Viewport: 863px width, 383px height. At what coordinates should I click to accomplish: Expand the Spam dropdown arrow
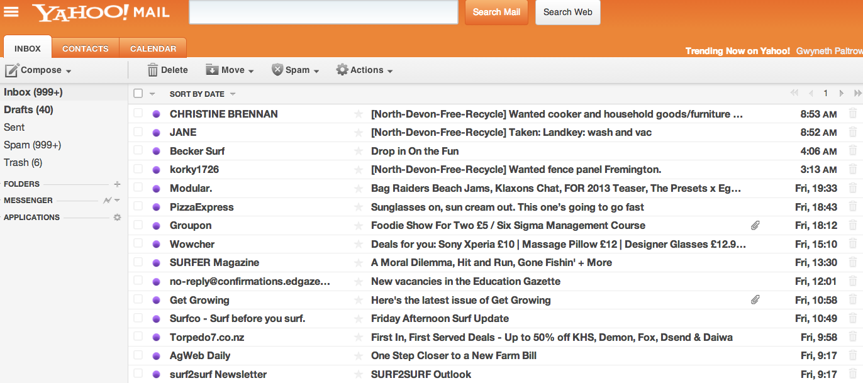(x=316, y=71)
